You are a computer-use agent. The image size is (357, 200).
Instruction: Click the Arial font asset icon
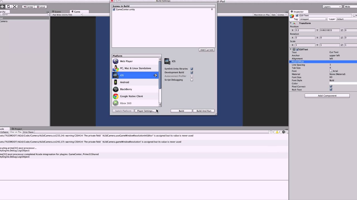[x=331, y=71]
